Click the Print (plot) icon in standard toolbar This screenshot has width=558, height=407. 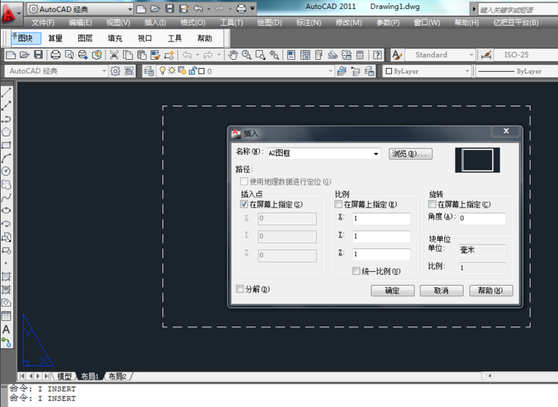click(x=55, y=55)
